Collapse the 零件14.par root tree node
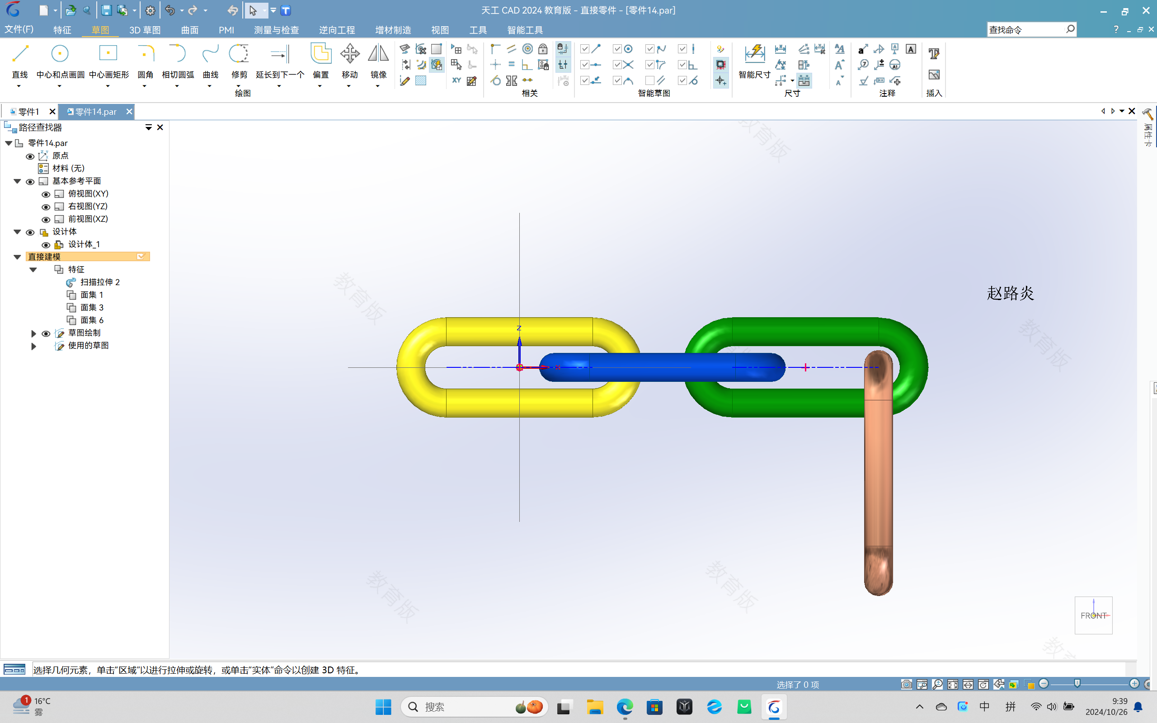 9,143
